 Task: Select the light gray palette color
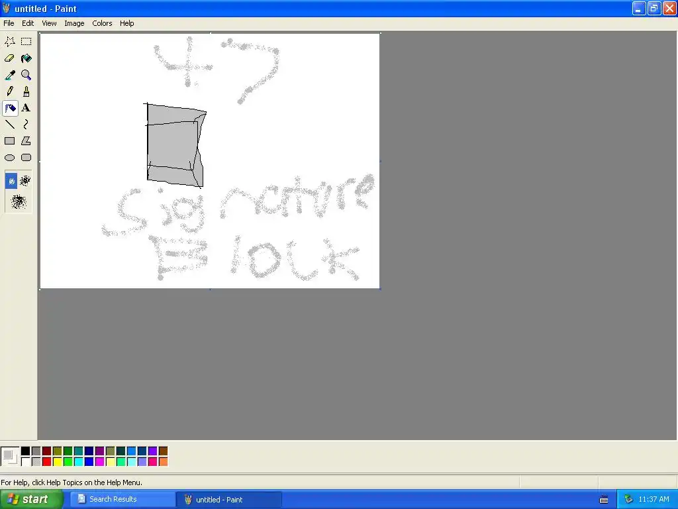pos(36,462)
